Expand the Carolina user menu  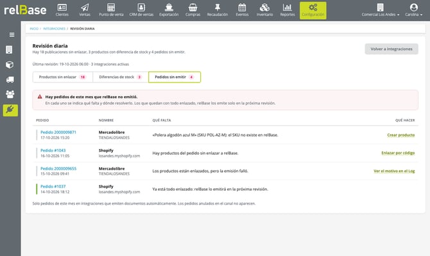pos(414,10)
